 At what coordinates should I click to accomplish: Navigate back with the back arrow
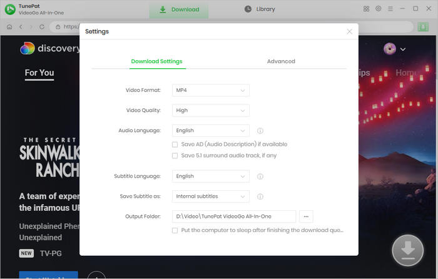[x=21, y=27]
